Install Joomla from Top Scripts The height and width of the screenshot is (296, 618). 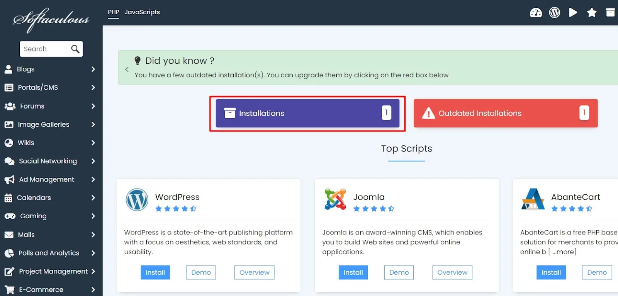353,272
